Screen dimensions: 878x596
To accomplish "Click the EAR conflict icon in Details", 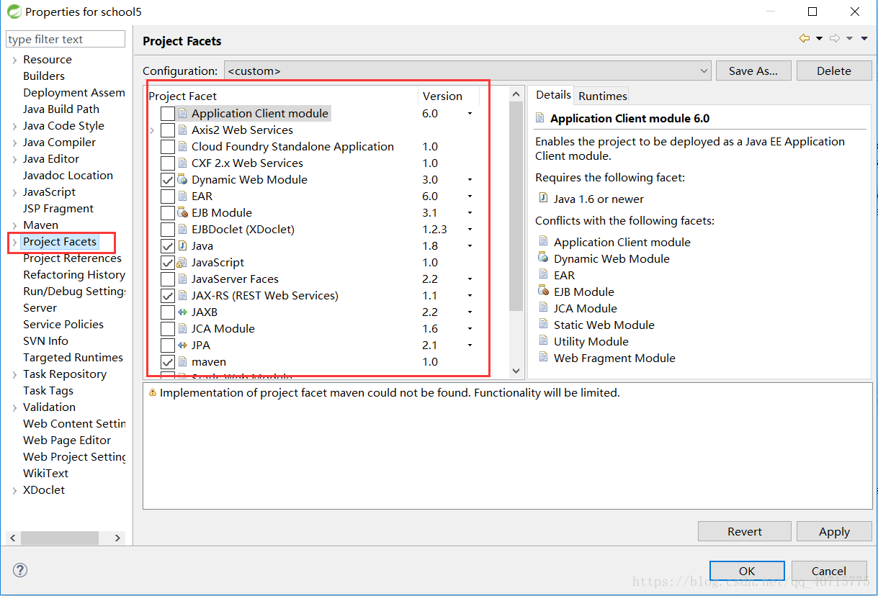I will [543, 275].
